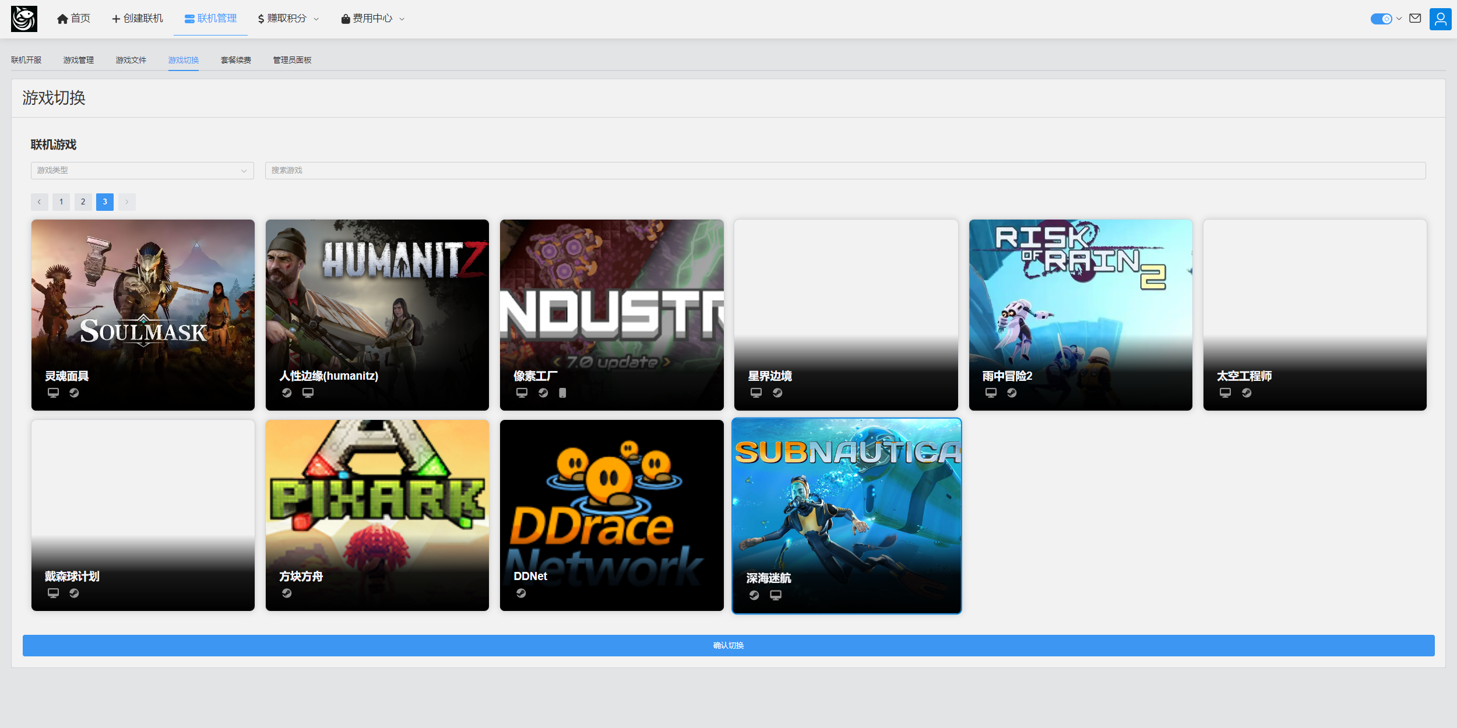Click the Steam icon on DDNet card
1457x728 pixels.
click(x=521, y=593)
